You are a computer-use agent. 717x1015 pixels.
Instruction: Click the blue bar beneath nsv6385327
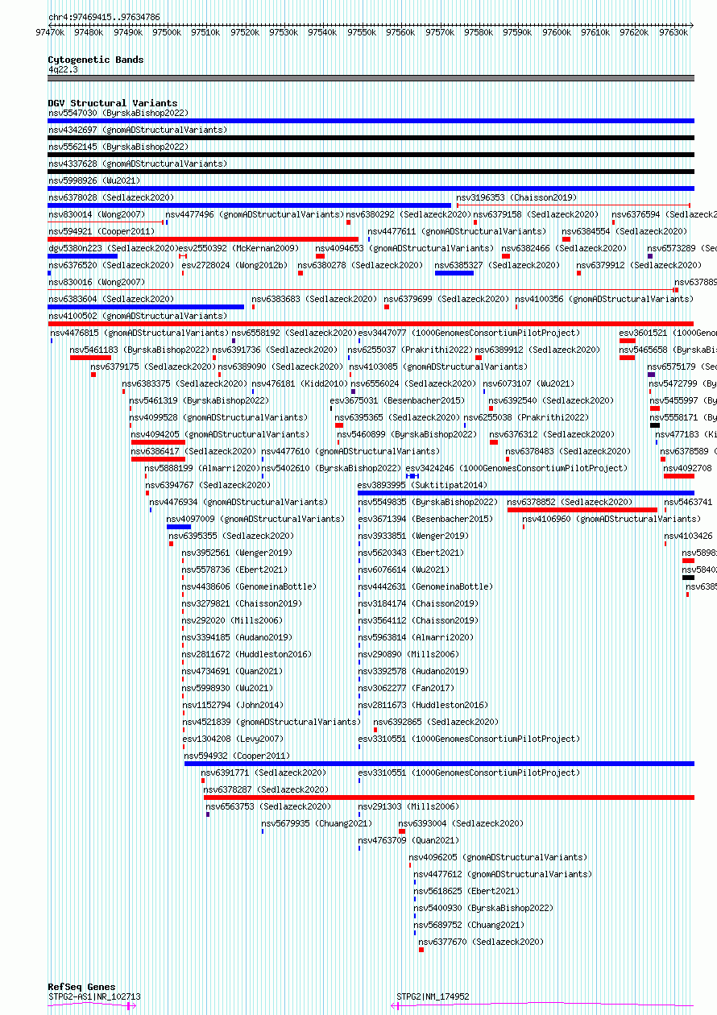(x=454, y=273)
